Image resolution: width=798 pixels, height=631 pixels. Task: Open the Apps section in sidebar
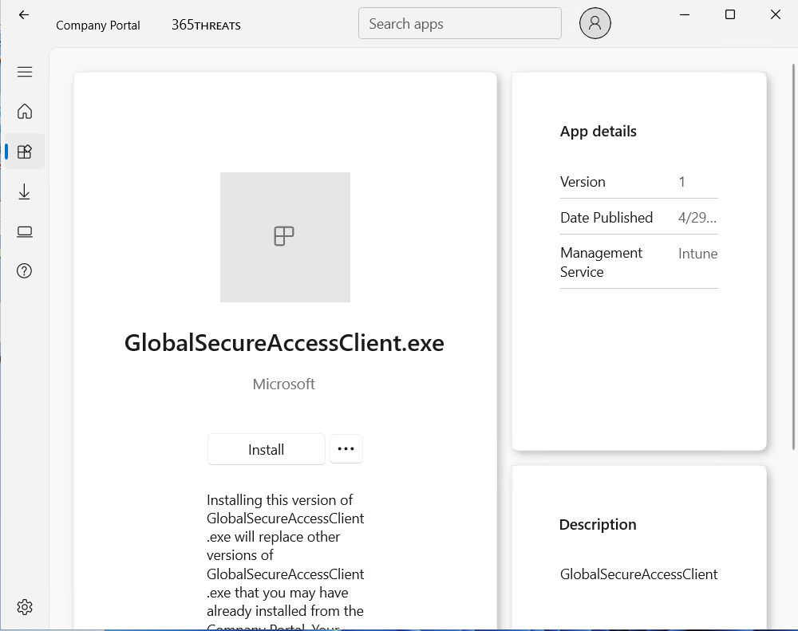coord(25,152)
